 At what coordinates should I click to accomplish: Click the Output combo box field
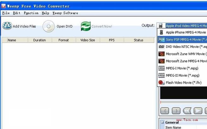click(x=182, y=26)
